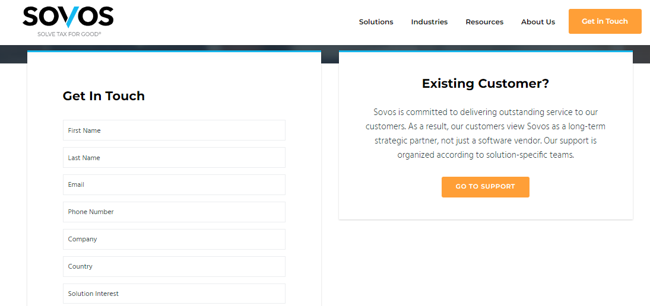Click the Solve Tax For Good tagline
The image size is (650, 306).
tap(69, 34)
